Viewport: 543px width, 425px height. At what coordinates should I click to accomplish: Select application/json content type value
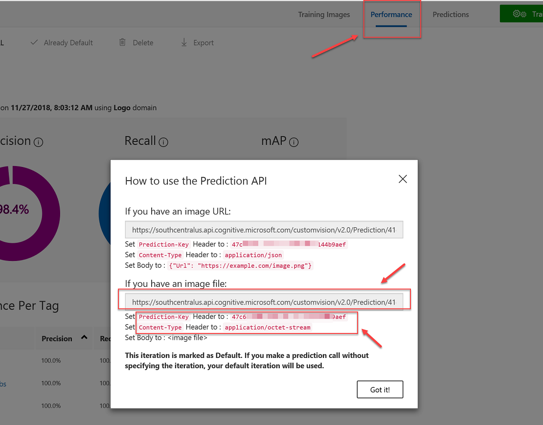[253, 255]
